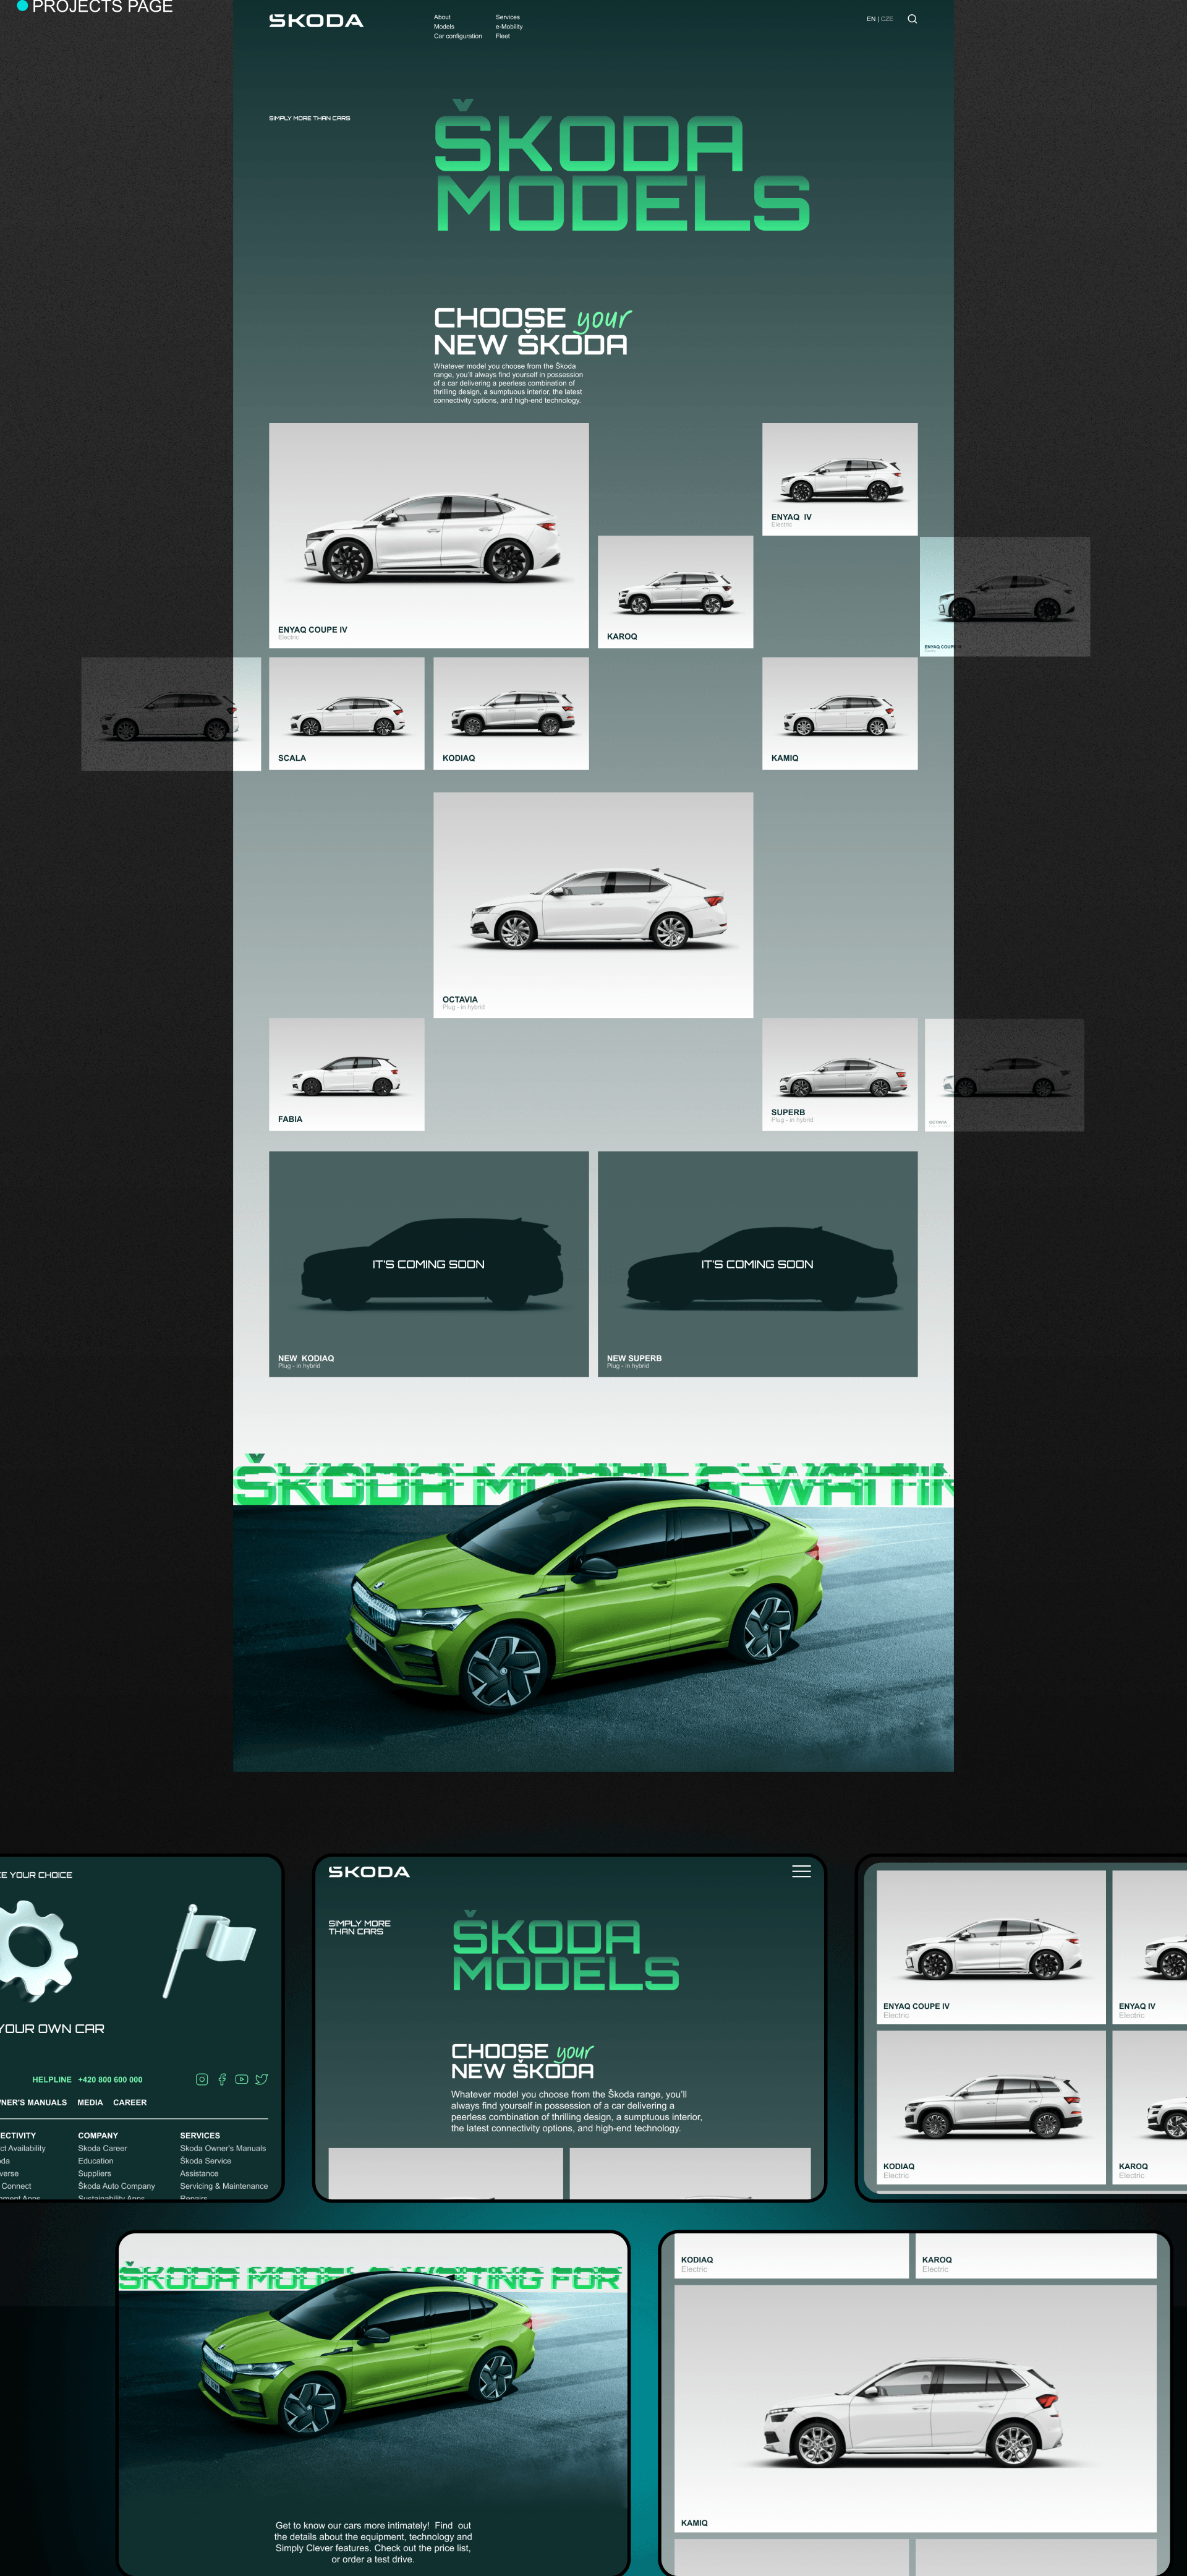1187x2576 pixels.
Task: Select the NEW KODIAQ coming soon card
Action: click(x=428, y=1263)
